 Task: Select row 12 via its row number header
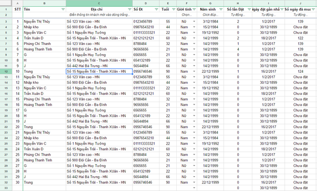6,71
